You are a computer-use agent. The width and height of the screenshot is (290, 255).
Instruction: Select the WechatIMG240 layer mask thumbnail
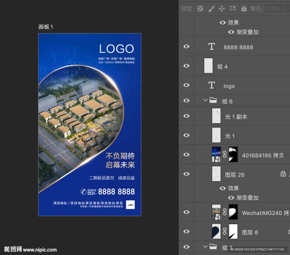(233, 212)
